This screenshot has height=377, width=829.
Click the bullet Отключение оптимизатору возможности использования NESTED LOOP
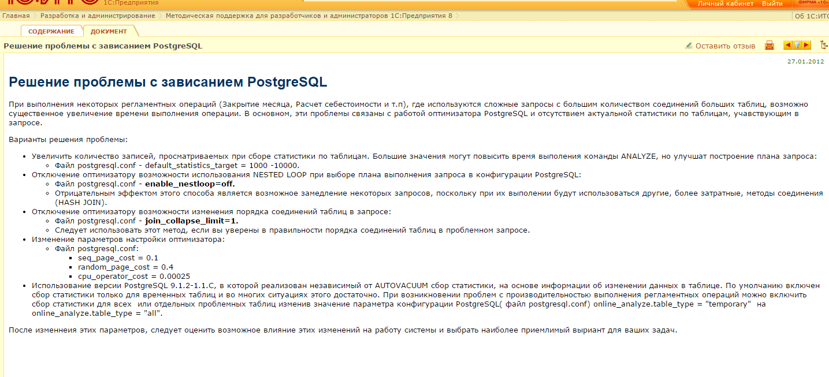[307, 174]
